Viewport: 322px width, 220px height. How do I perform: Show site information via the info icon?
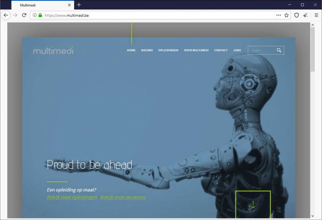(x=35, y=15)
